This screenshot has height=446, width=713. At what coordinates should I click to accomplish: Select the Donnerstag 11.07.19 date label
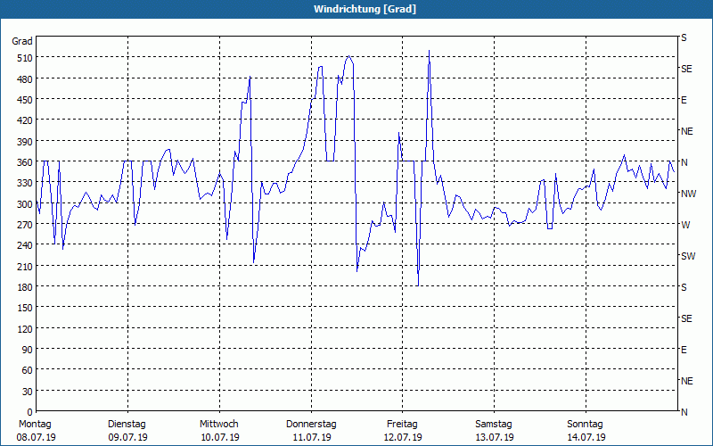click(x=311, y=431)
